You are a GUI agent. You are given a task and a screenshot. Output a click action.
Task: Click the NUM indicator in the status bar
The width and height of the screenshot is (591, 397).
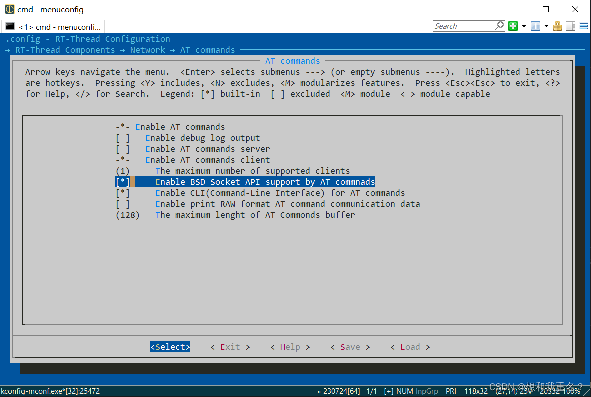(x=404, y=391)
